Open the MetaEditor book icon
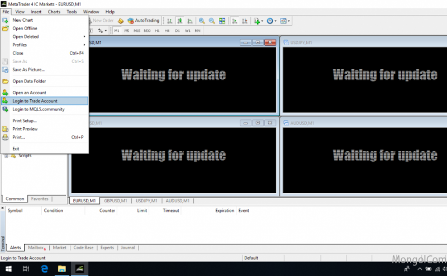 click(121, 21)
